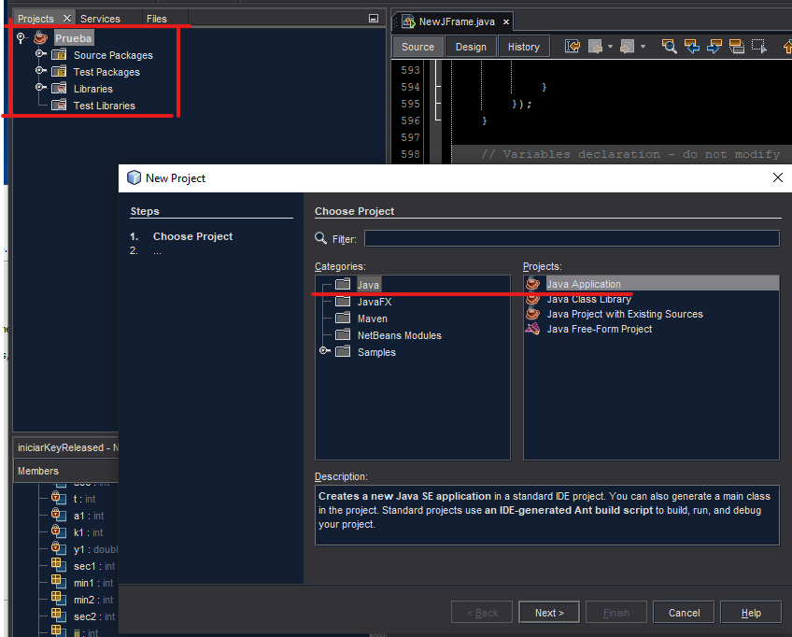
Task: Click the Find Selection magnifier icon
Action: (x=670, y=47)
